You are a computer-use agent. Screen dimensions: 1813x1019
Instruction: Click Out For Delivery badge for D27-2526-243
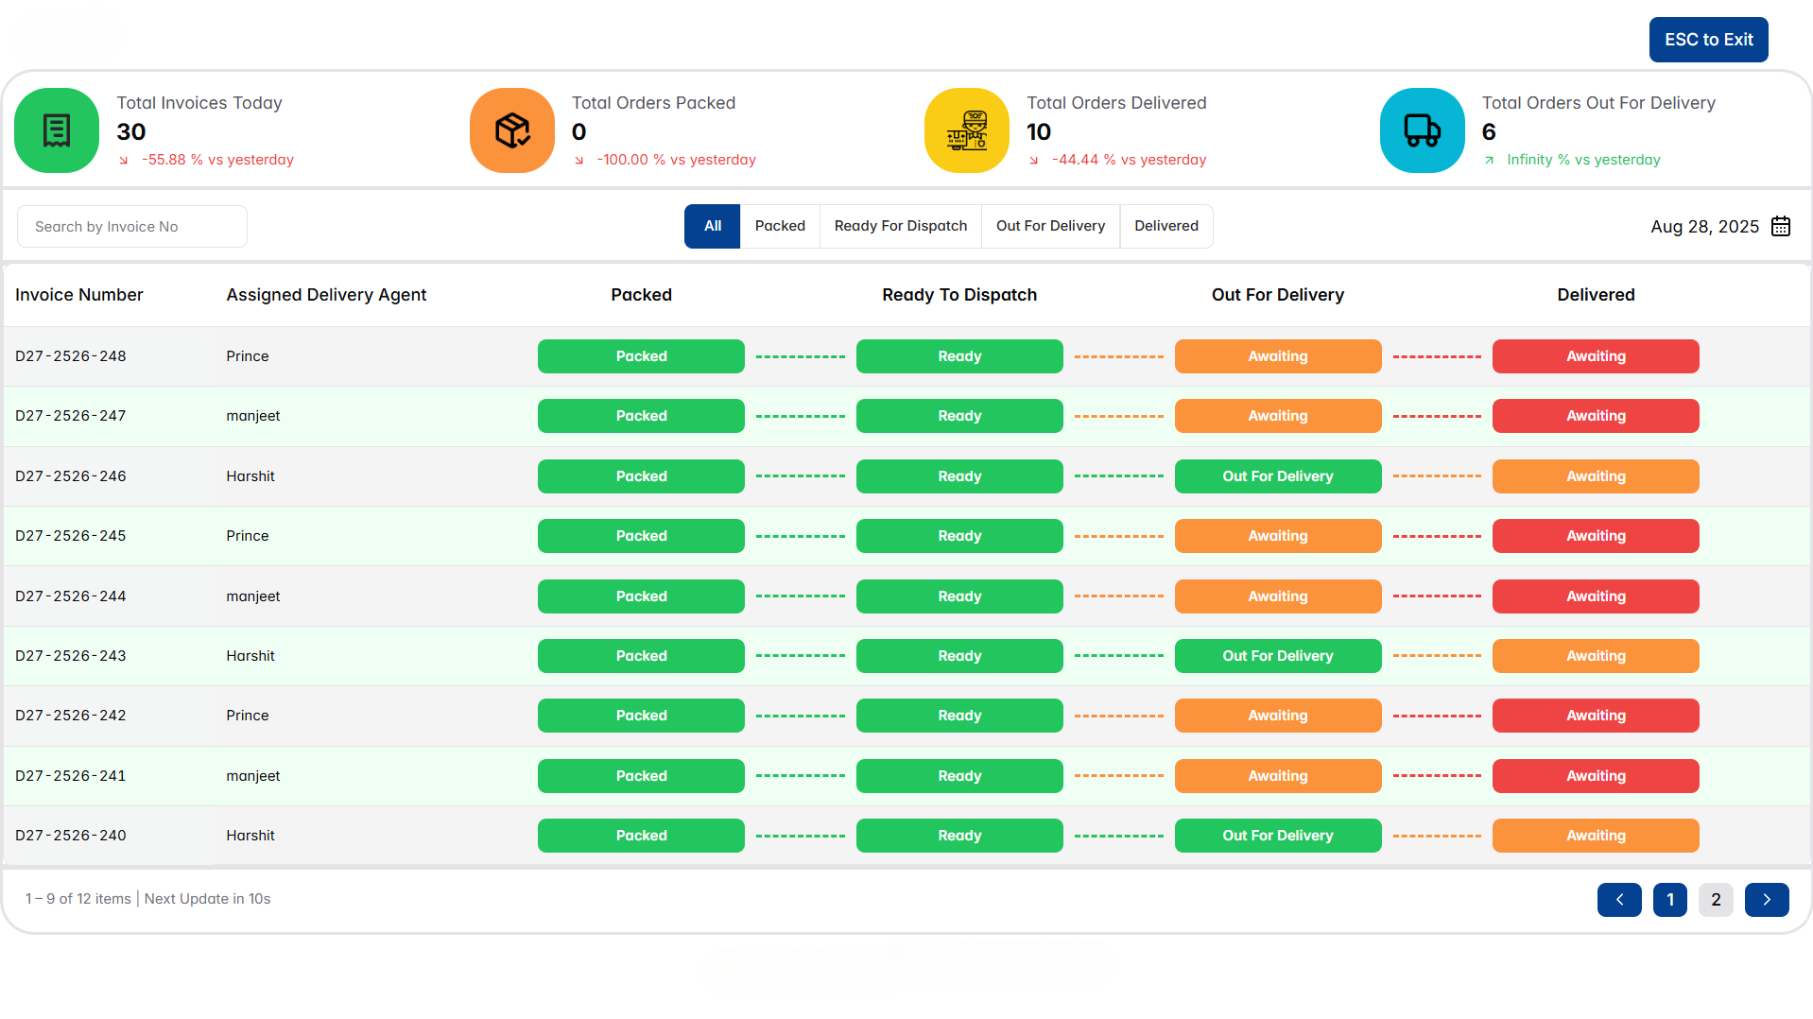(1278, 656)
